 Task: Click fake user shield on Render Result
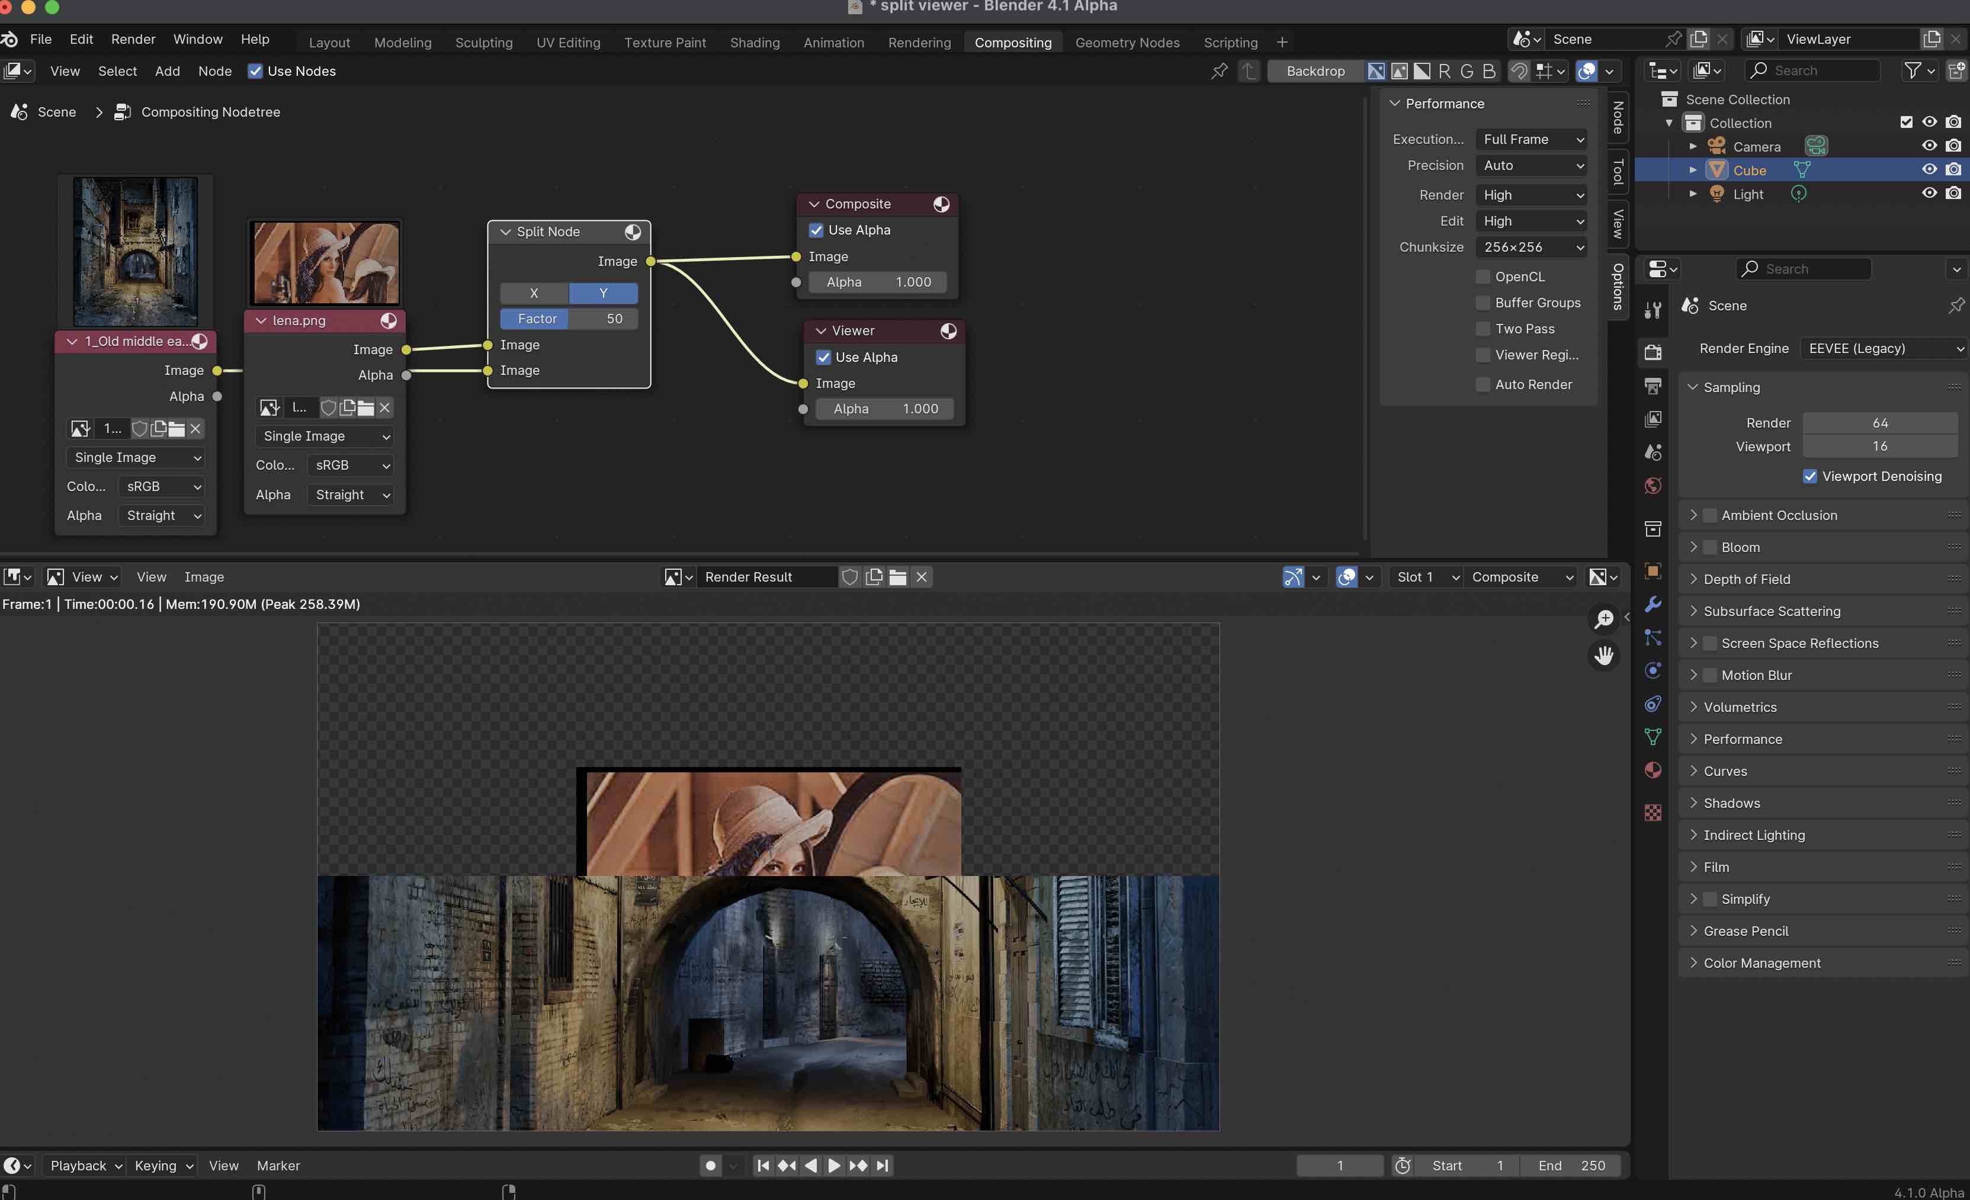(850, 576)
